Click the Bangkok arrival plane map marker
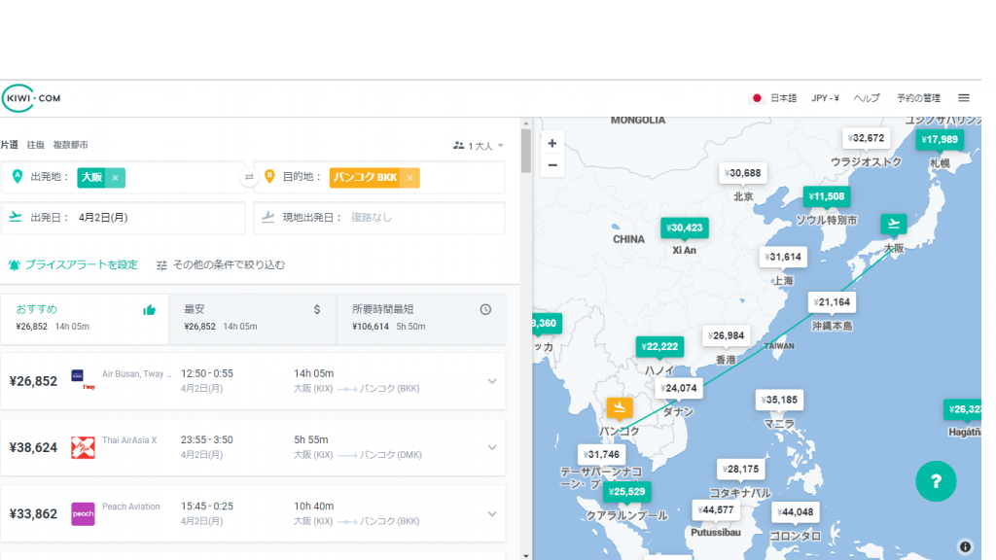This screenshot has height=560, width=996. [x=620, y=407]
